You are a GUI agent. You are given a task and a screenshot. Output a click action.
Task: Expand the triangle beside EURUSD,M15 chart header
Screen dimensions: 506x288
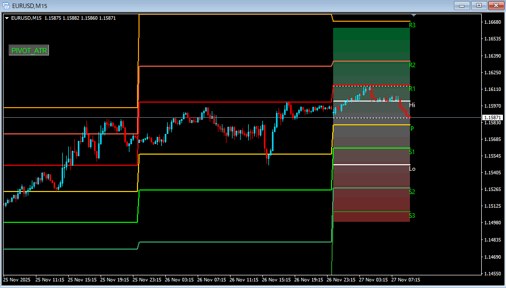coord(7,18)
